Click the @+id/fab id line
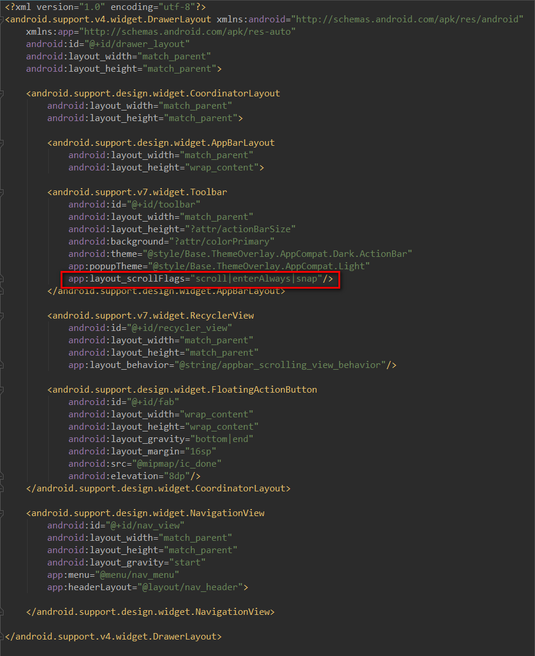The image size is (535, 656). point(124,401)
